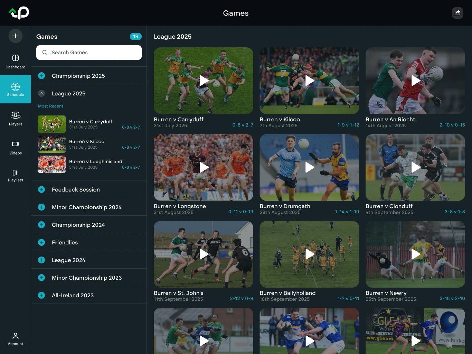
Task: Click the 2-10 v 0-15 score
Action: pyautogui.click(x=452, y=125)
